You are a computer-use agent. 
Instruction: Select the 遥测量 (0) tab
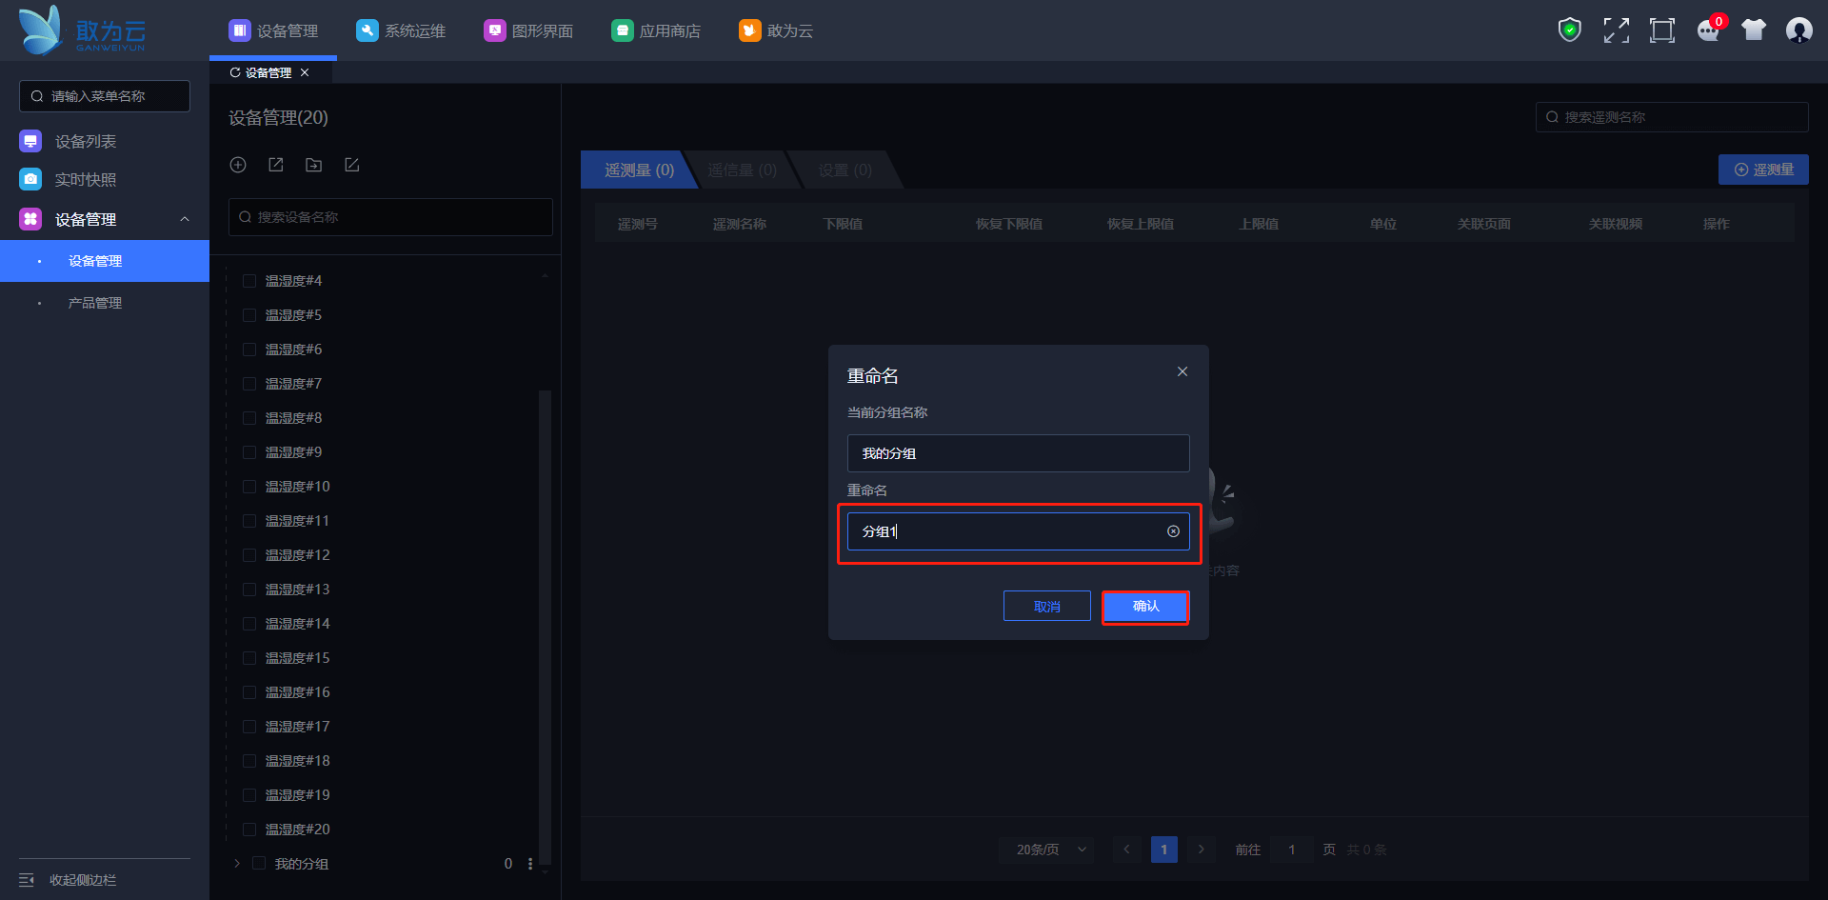[639, 170]
